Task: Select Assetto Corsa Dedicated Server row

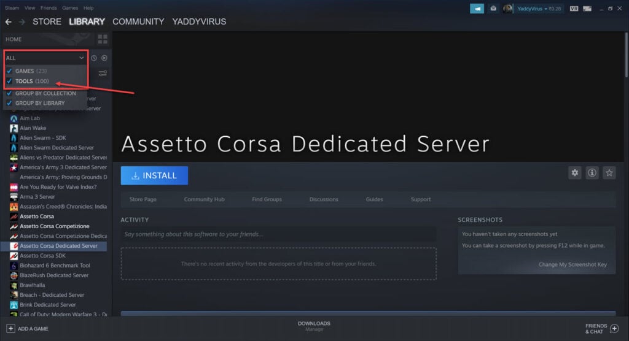Action: click(x=54, y=246)
